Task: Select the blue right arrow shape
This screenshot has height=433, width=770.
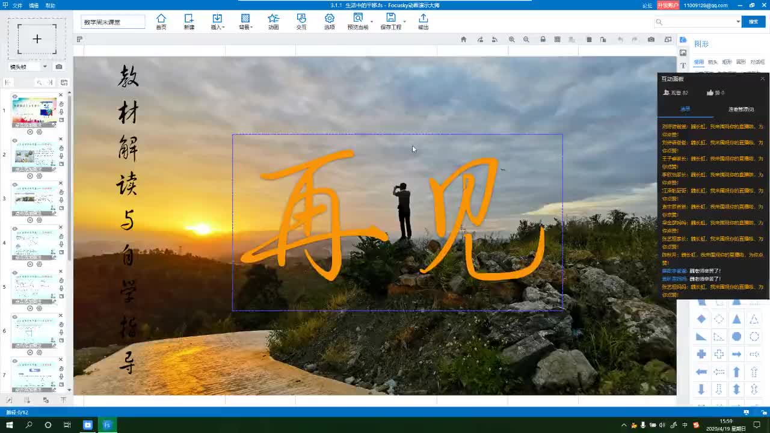Action: point(736,354)
